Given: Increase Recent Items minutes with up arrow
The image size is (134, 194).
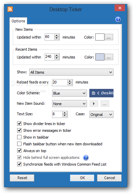Looking at the screenshot, I should click(57, 55).
